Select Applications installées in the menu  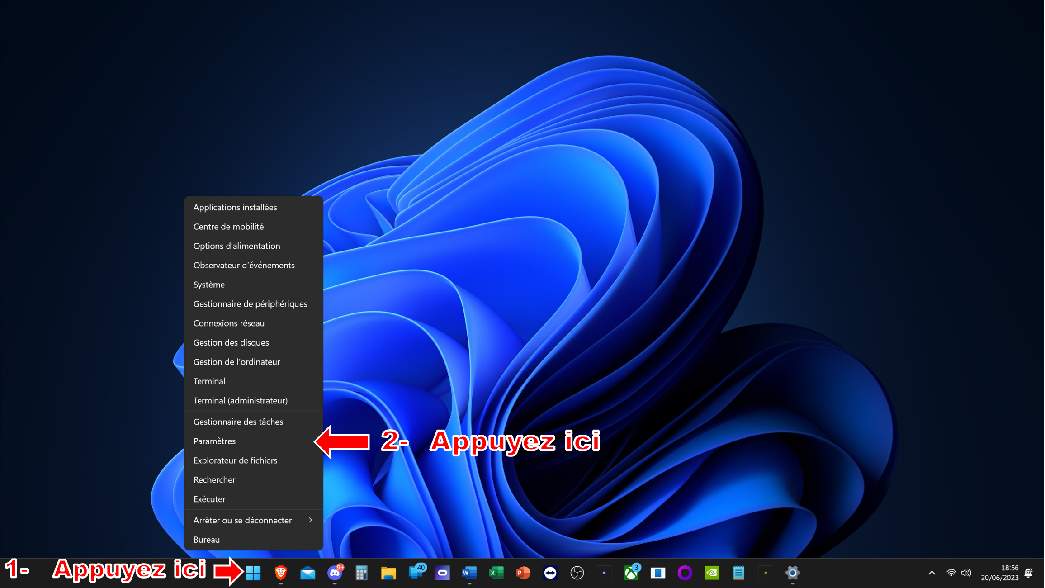[x=254, y=207]
